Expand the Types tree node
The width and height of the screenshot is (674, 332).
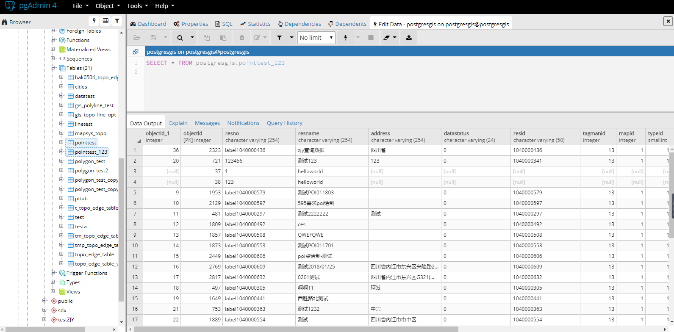53,282
